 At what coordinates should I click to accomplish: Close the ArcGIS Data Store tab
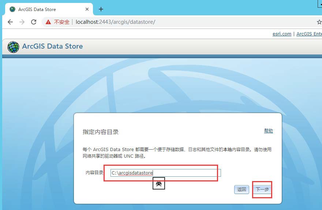coord(87,9)
